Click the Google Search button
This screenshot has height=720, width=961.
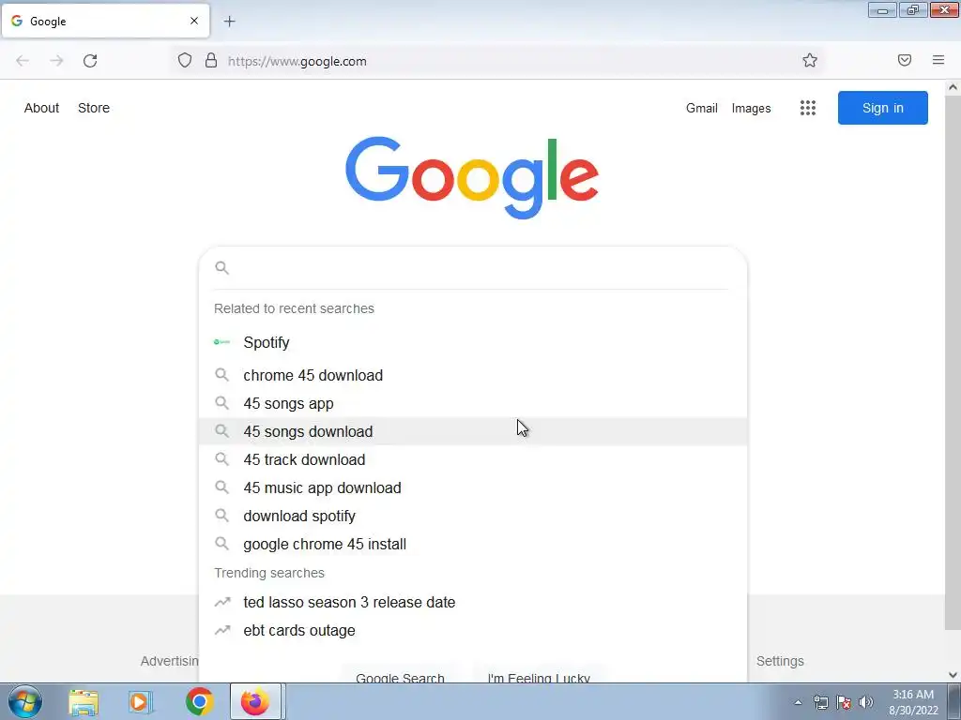(400, 675)
